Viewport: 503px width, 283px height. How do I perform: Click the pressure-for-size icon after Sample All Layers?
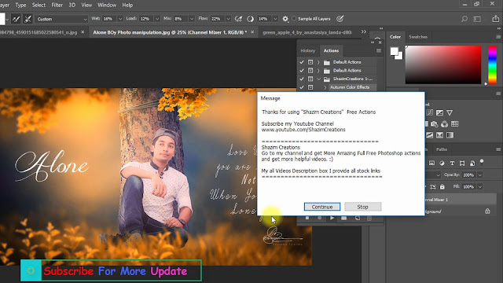tap(340, 19)
